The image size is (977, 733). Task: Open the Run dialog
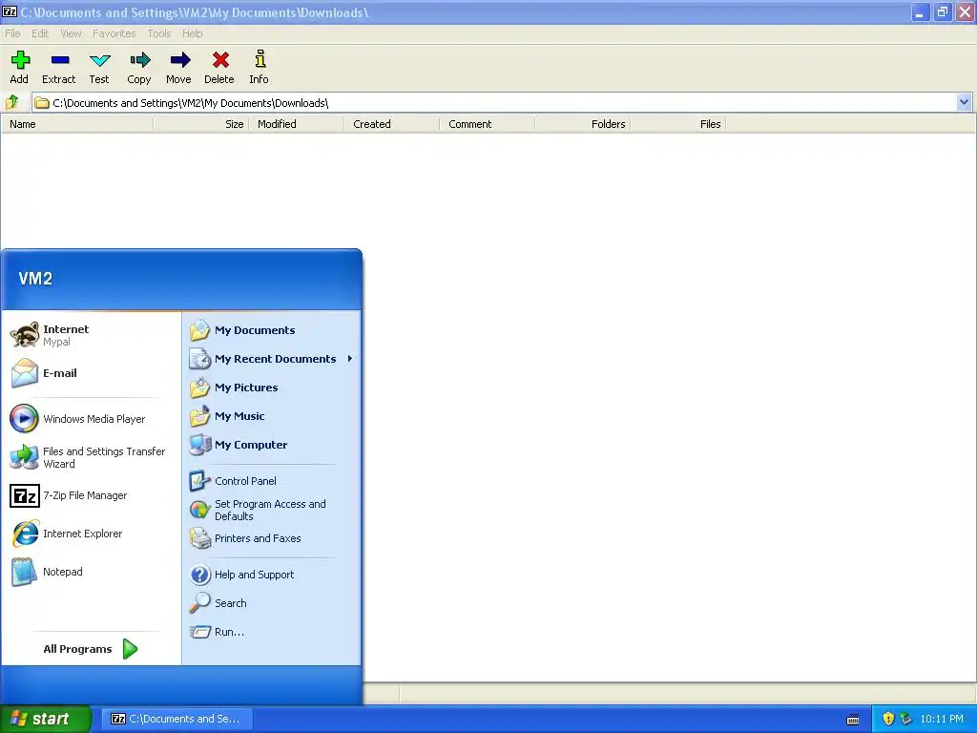click(x=217, y=632)
